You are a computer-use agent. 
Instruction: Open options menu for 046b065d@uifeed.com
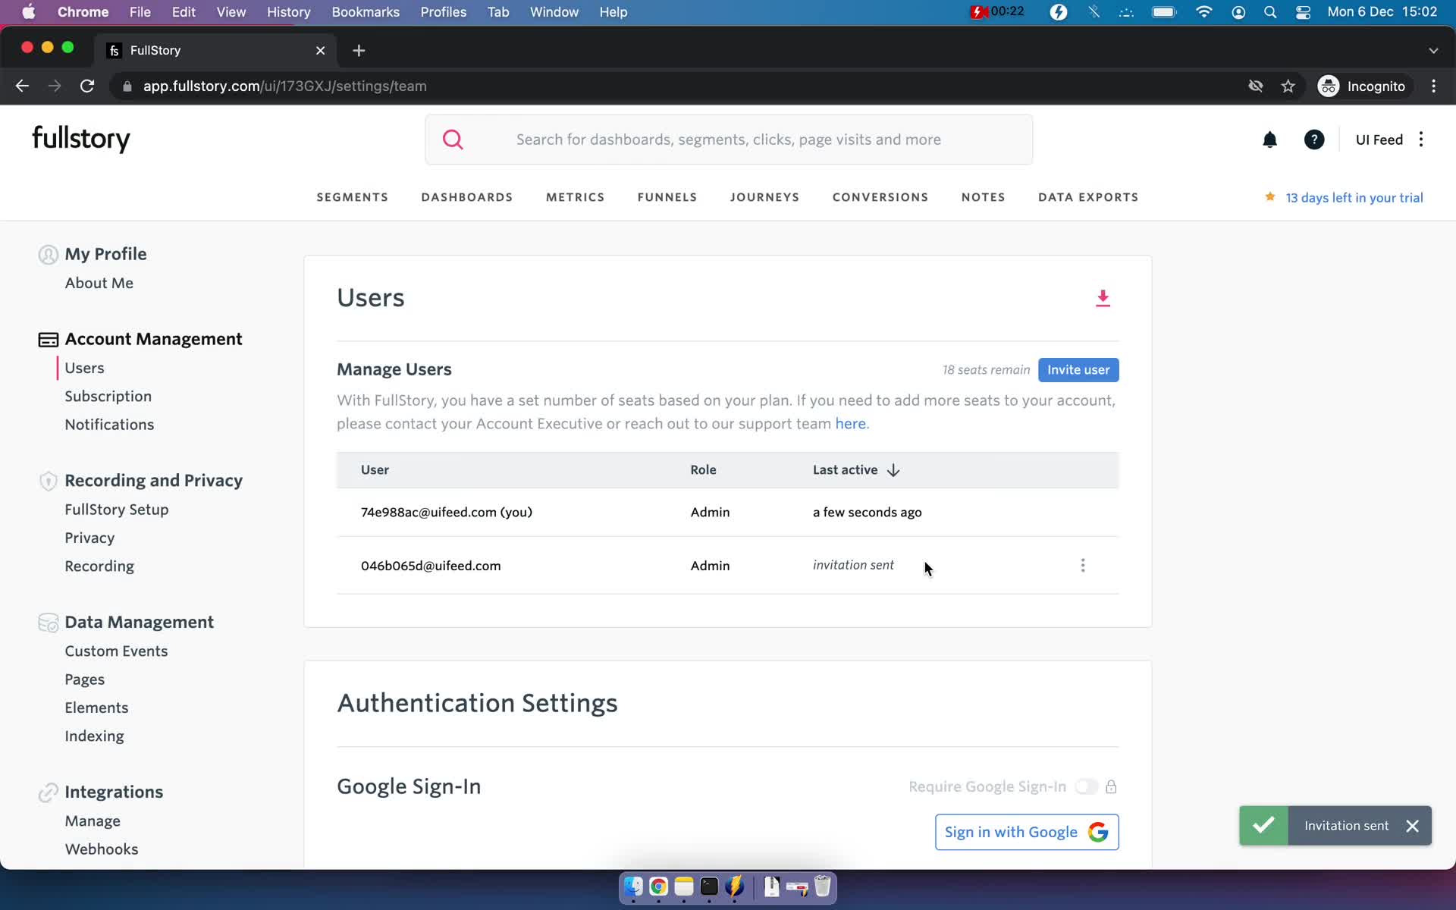click(1083, 565)
